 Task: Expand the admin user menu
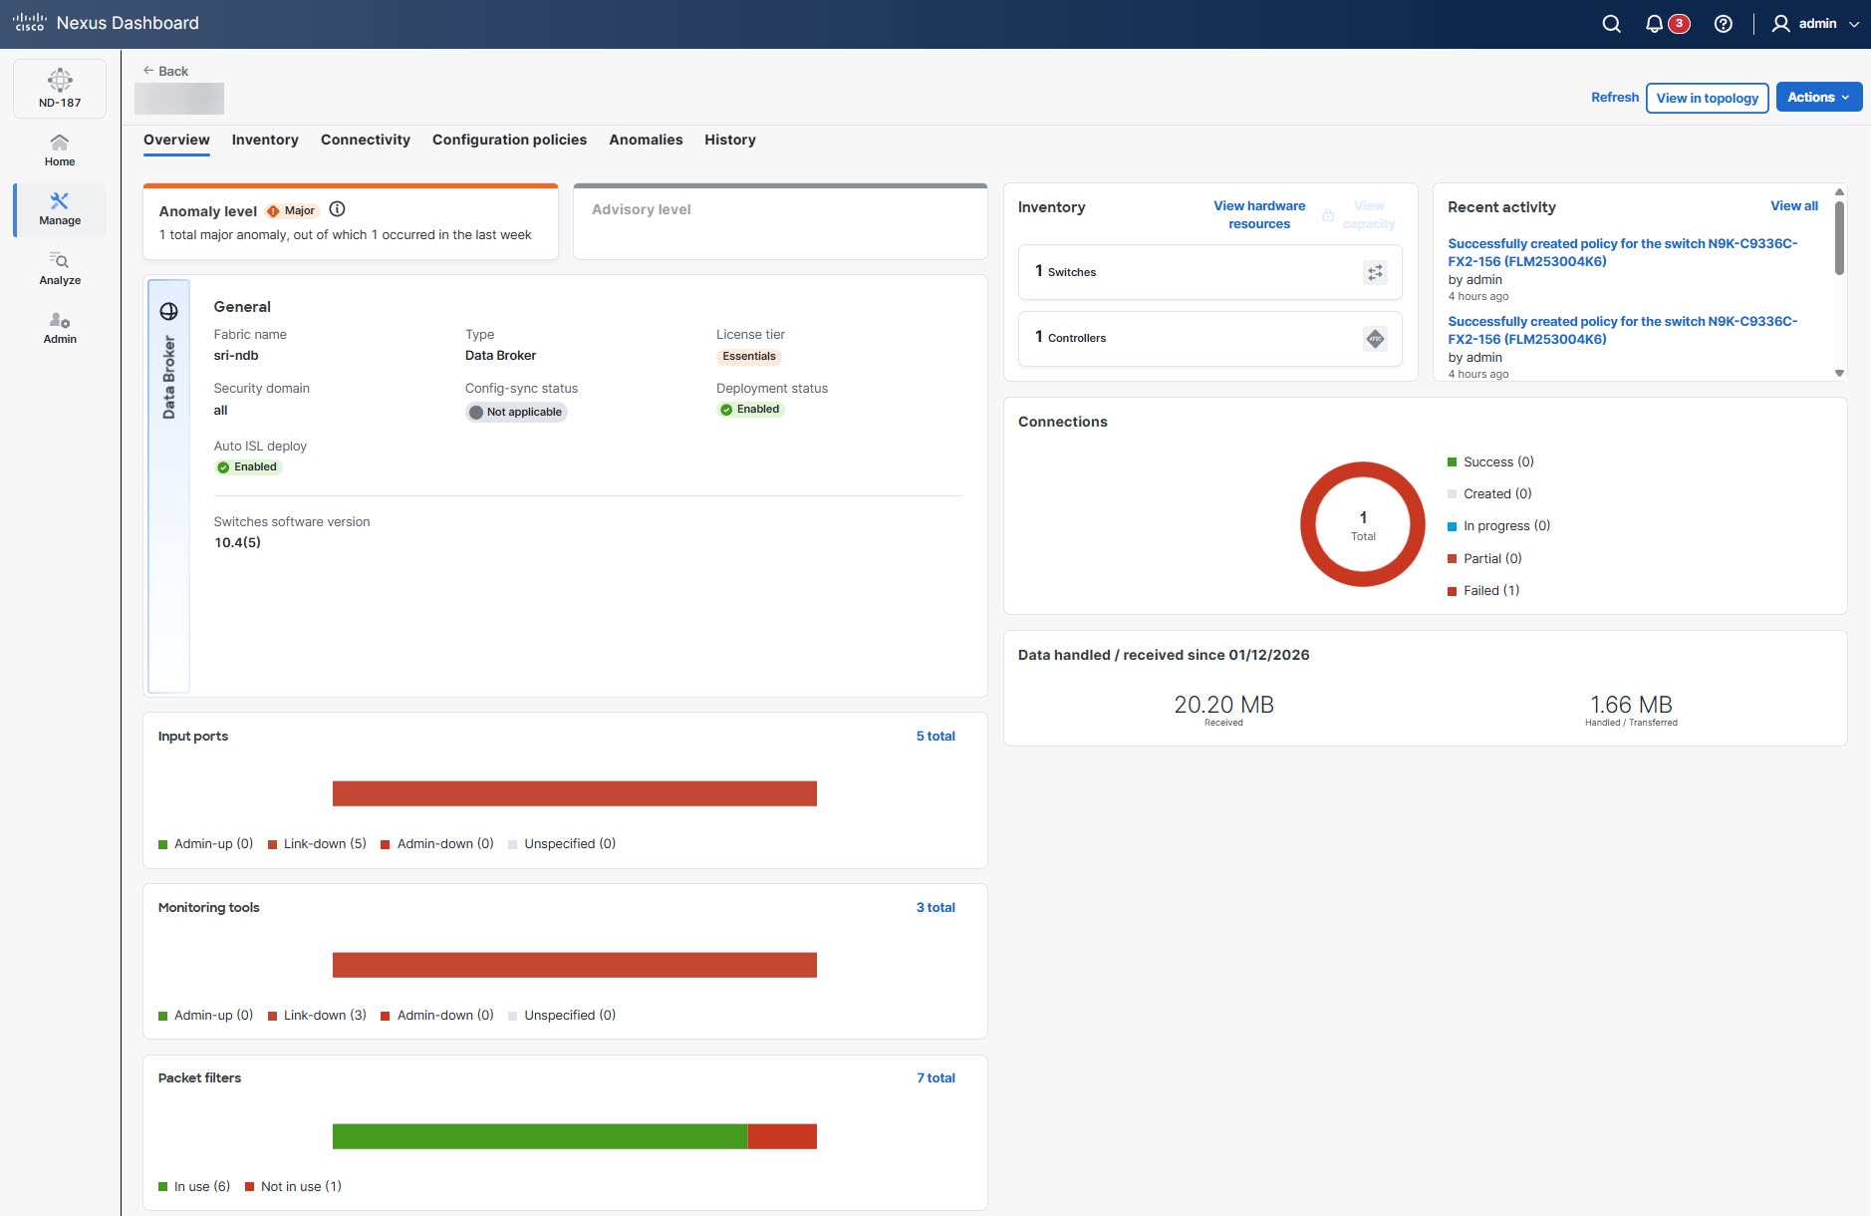coord(1815,24)
